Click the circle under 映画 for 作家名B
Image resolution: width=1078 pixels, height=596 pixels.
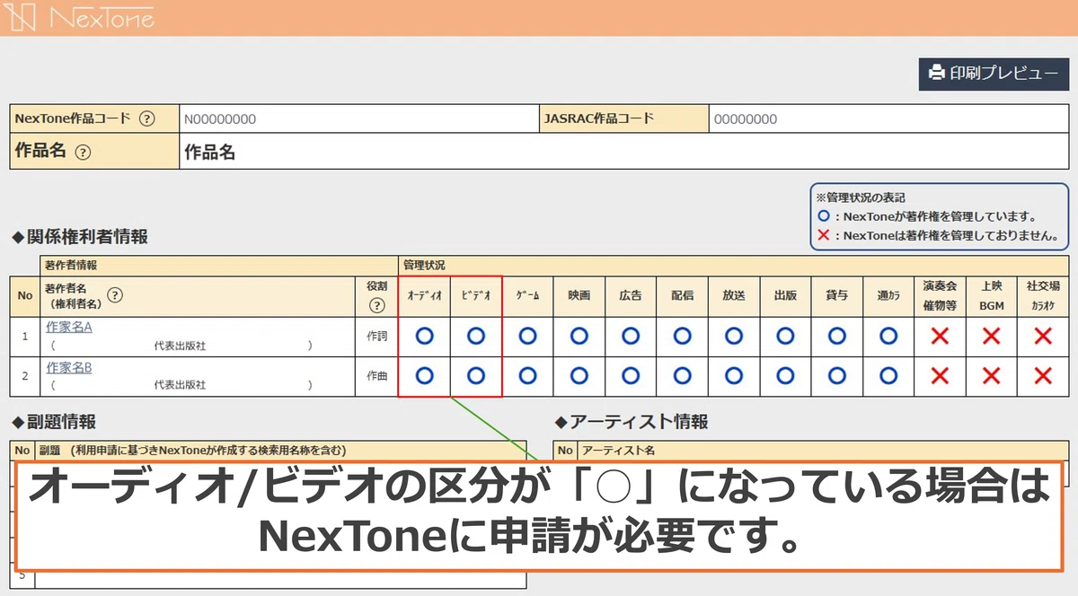click(579, 376)
